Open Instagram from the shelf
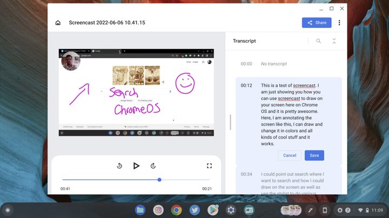Image resolution: width=389 pixels, height=218 pixels. pyautogui.click(x=158, y=210)
